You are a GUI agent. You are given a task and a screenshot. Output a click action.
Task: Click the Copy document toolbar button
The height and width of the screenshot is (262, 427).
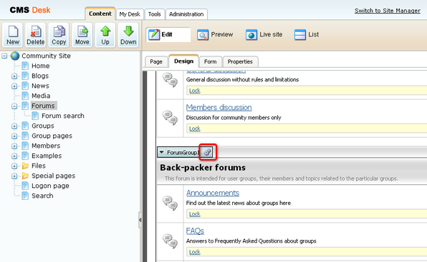(59, 35)
